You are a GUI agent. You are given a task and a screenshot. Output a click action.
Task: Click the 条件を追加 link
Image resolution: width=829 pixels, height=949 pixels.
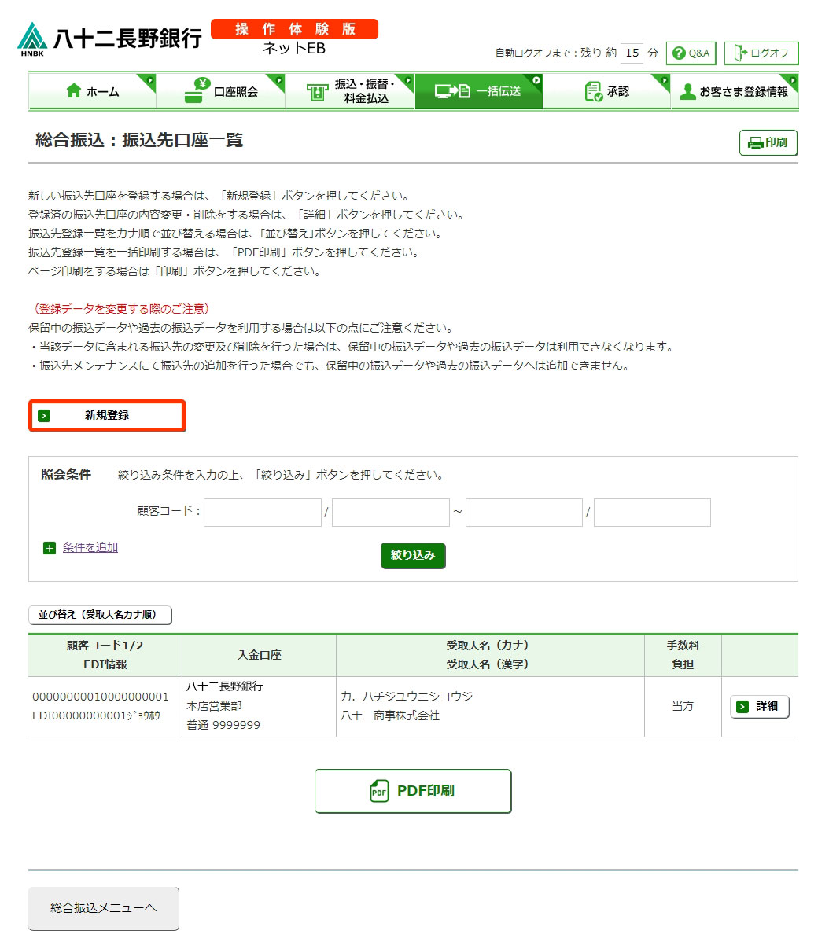coord(90,547)
